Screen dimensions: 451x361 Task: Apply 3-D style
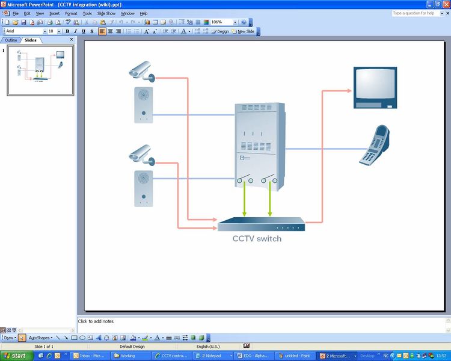pyautogui.click(x=201, y=338)
